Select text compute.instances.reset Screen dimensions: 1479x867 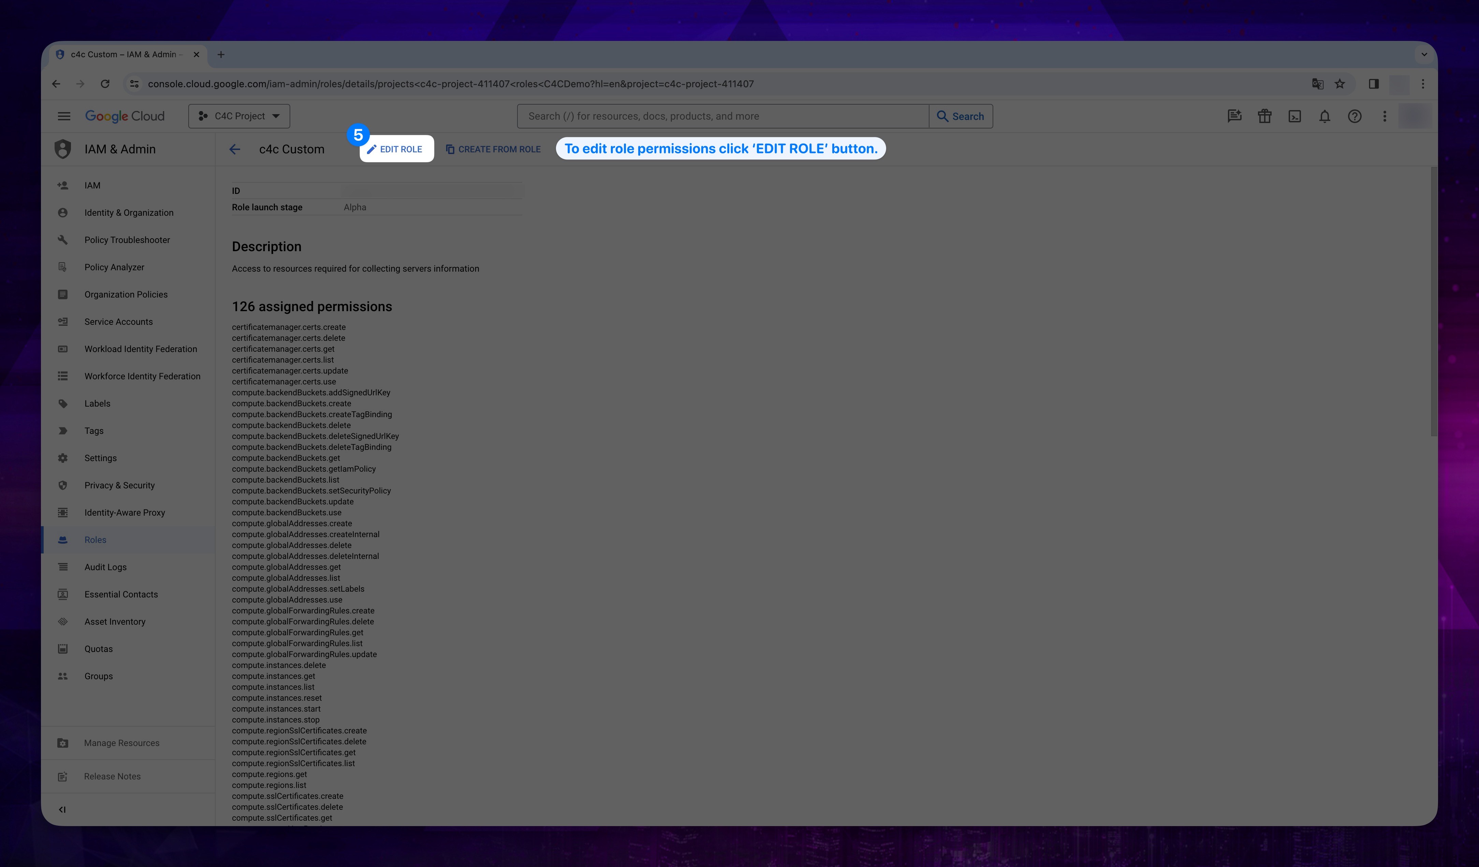tap(277, 698)
